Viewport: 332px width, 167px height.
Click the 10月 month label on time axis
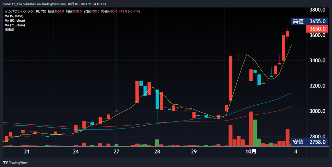tap(251, 151)
